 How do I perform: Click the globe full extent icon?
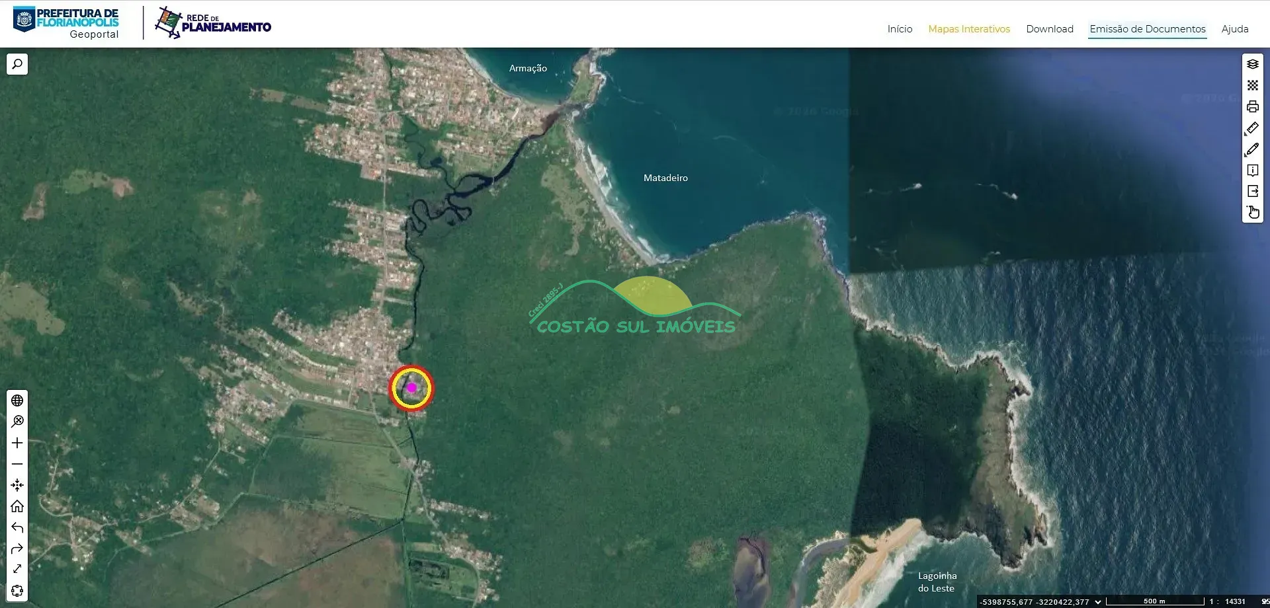tap(17, 400)
